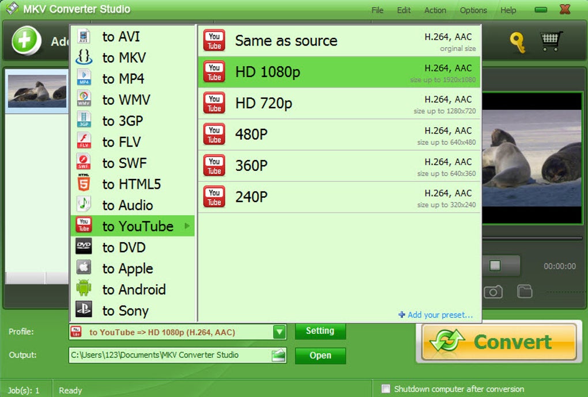Browse output folder via the folder icon
Screen dimensions: 588x397
click(278, 355)
